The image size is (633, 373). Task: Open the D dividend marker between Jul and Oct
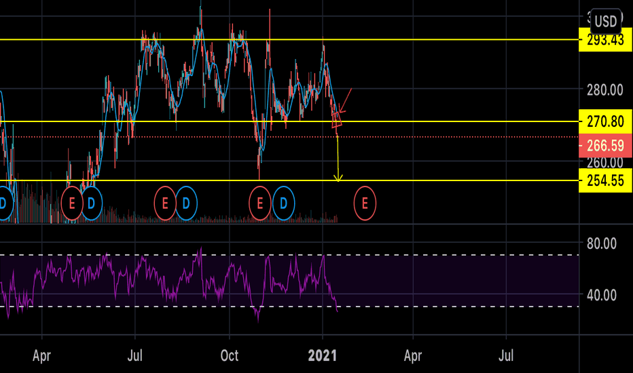(186, 203)
